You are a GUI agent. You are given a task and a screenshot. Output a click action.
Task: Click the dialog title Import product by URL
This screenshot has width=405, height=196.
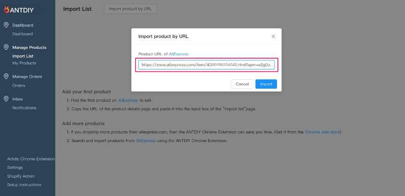coord(164,37)
